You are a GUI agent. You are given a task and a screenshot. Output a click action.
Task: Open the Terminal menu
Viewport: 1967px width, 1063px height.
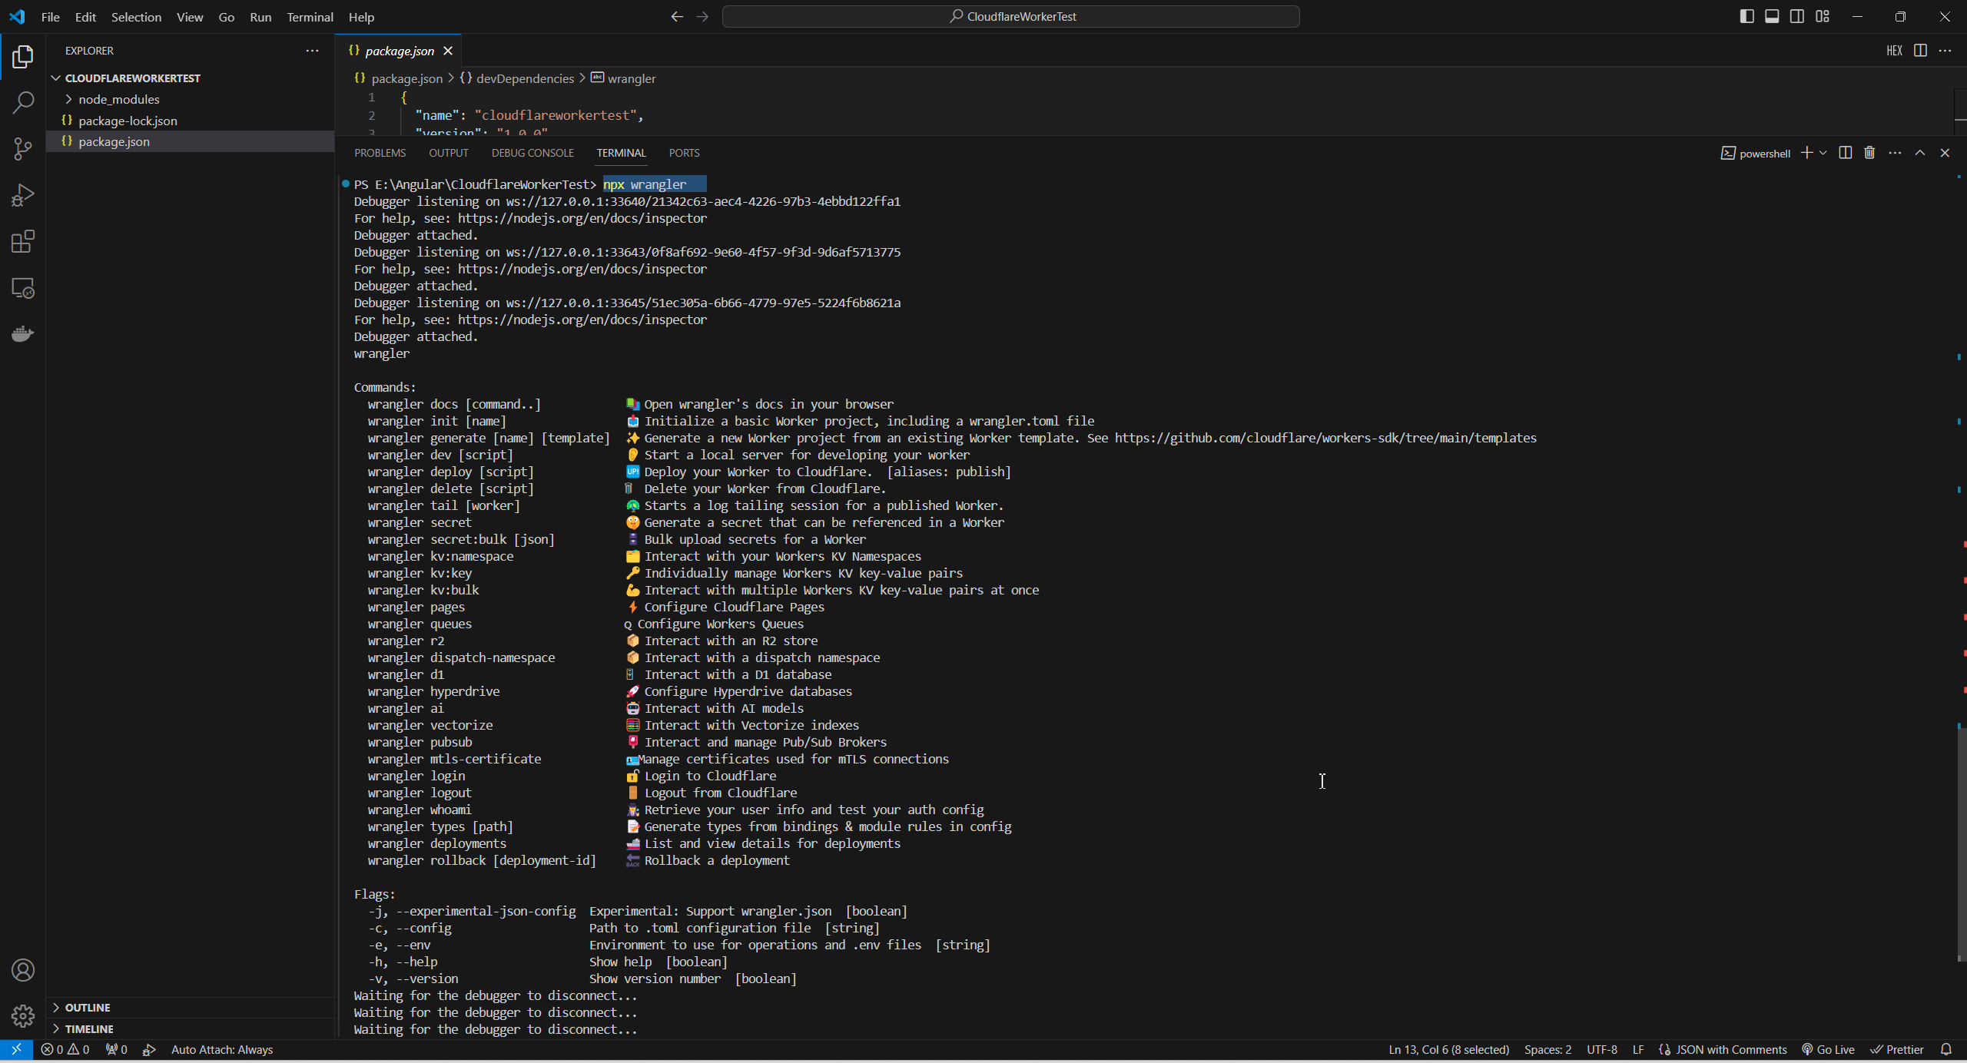310,17
